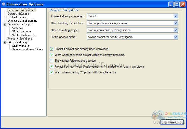Click the 'For file access errors:' label
Viewport: 187px width, 129px height.
point(63,37)
